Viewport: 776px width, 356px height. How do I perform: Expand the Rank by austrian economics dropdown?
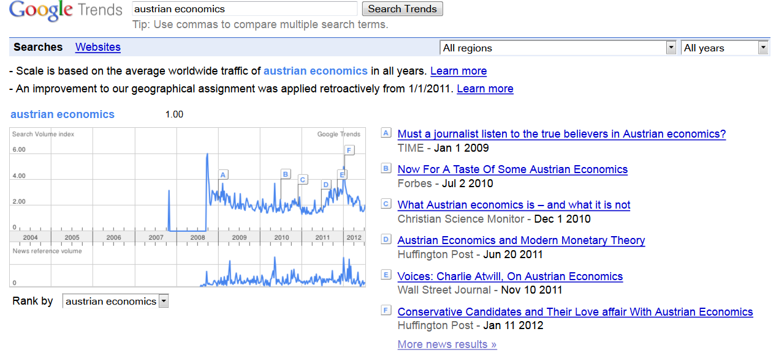pyautogui.click(x=116, y=301)
